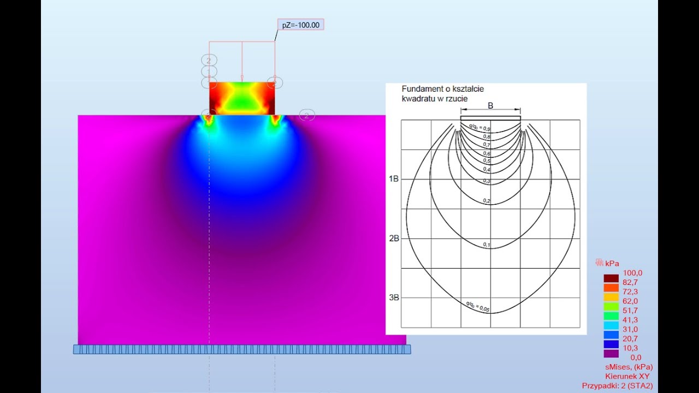Click the 0,1 isobar label
The height and width of the screenshot is (393, 699).
tap(486, 245)
